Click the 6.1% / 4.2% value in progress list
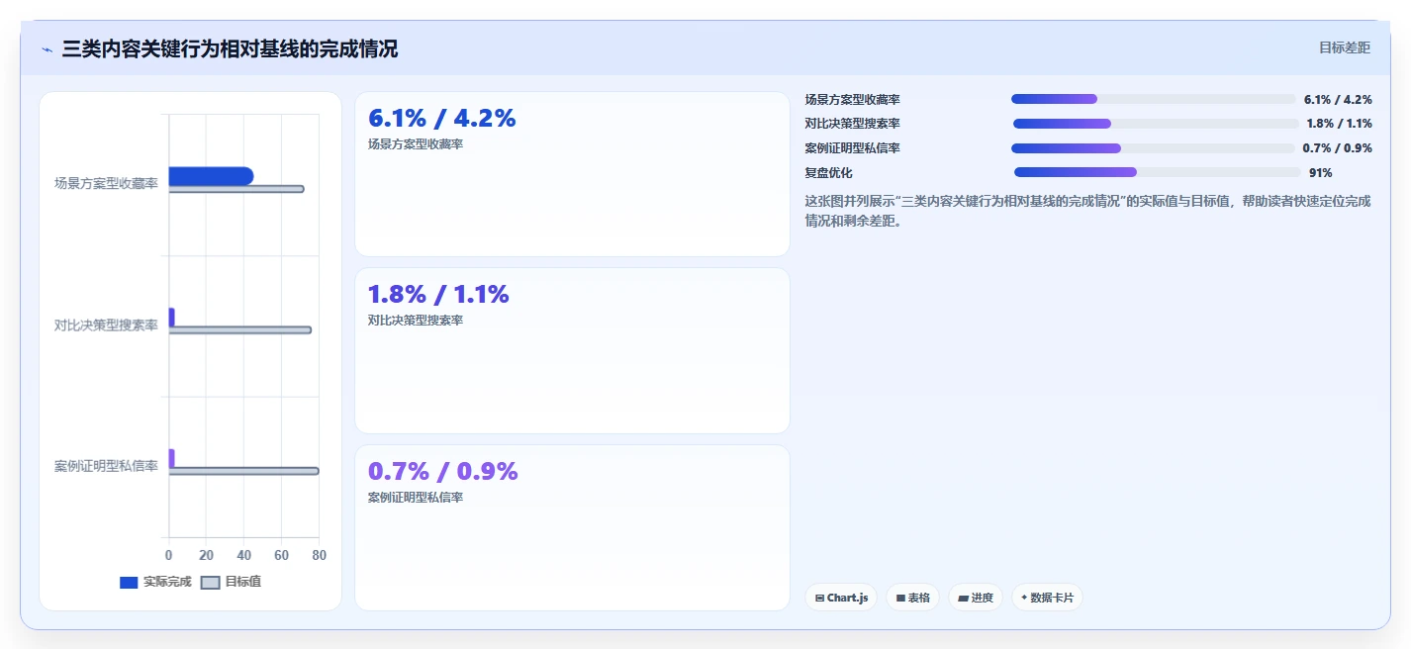The height and width of the screenshot is (649, 1411). [1338, 99]
